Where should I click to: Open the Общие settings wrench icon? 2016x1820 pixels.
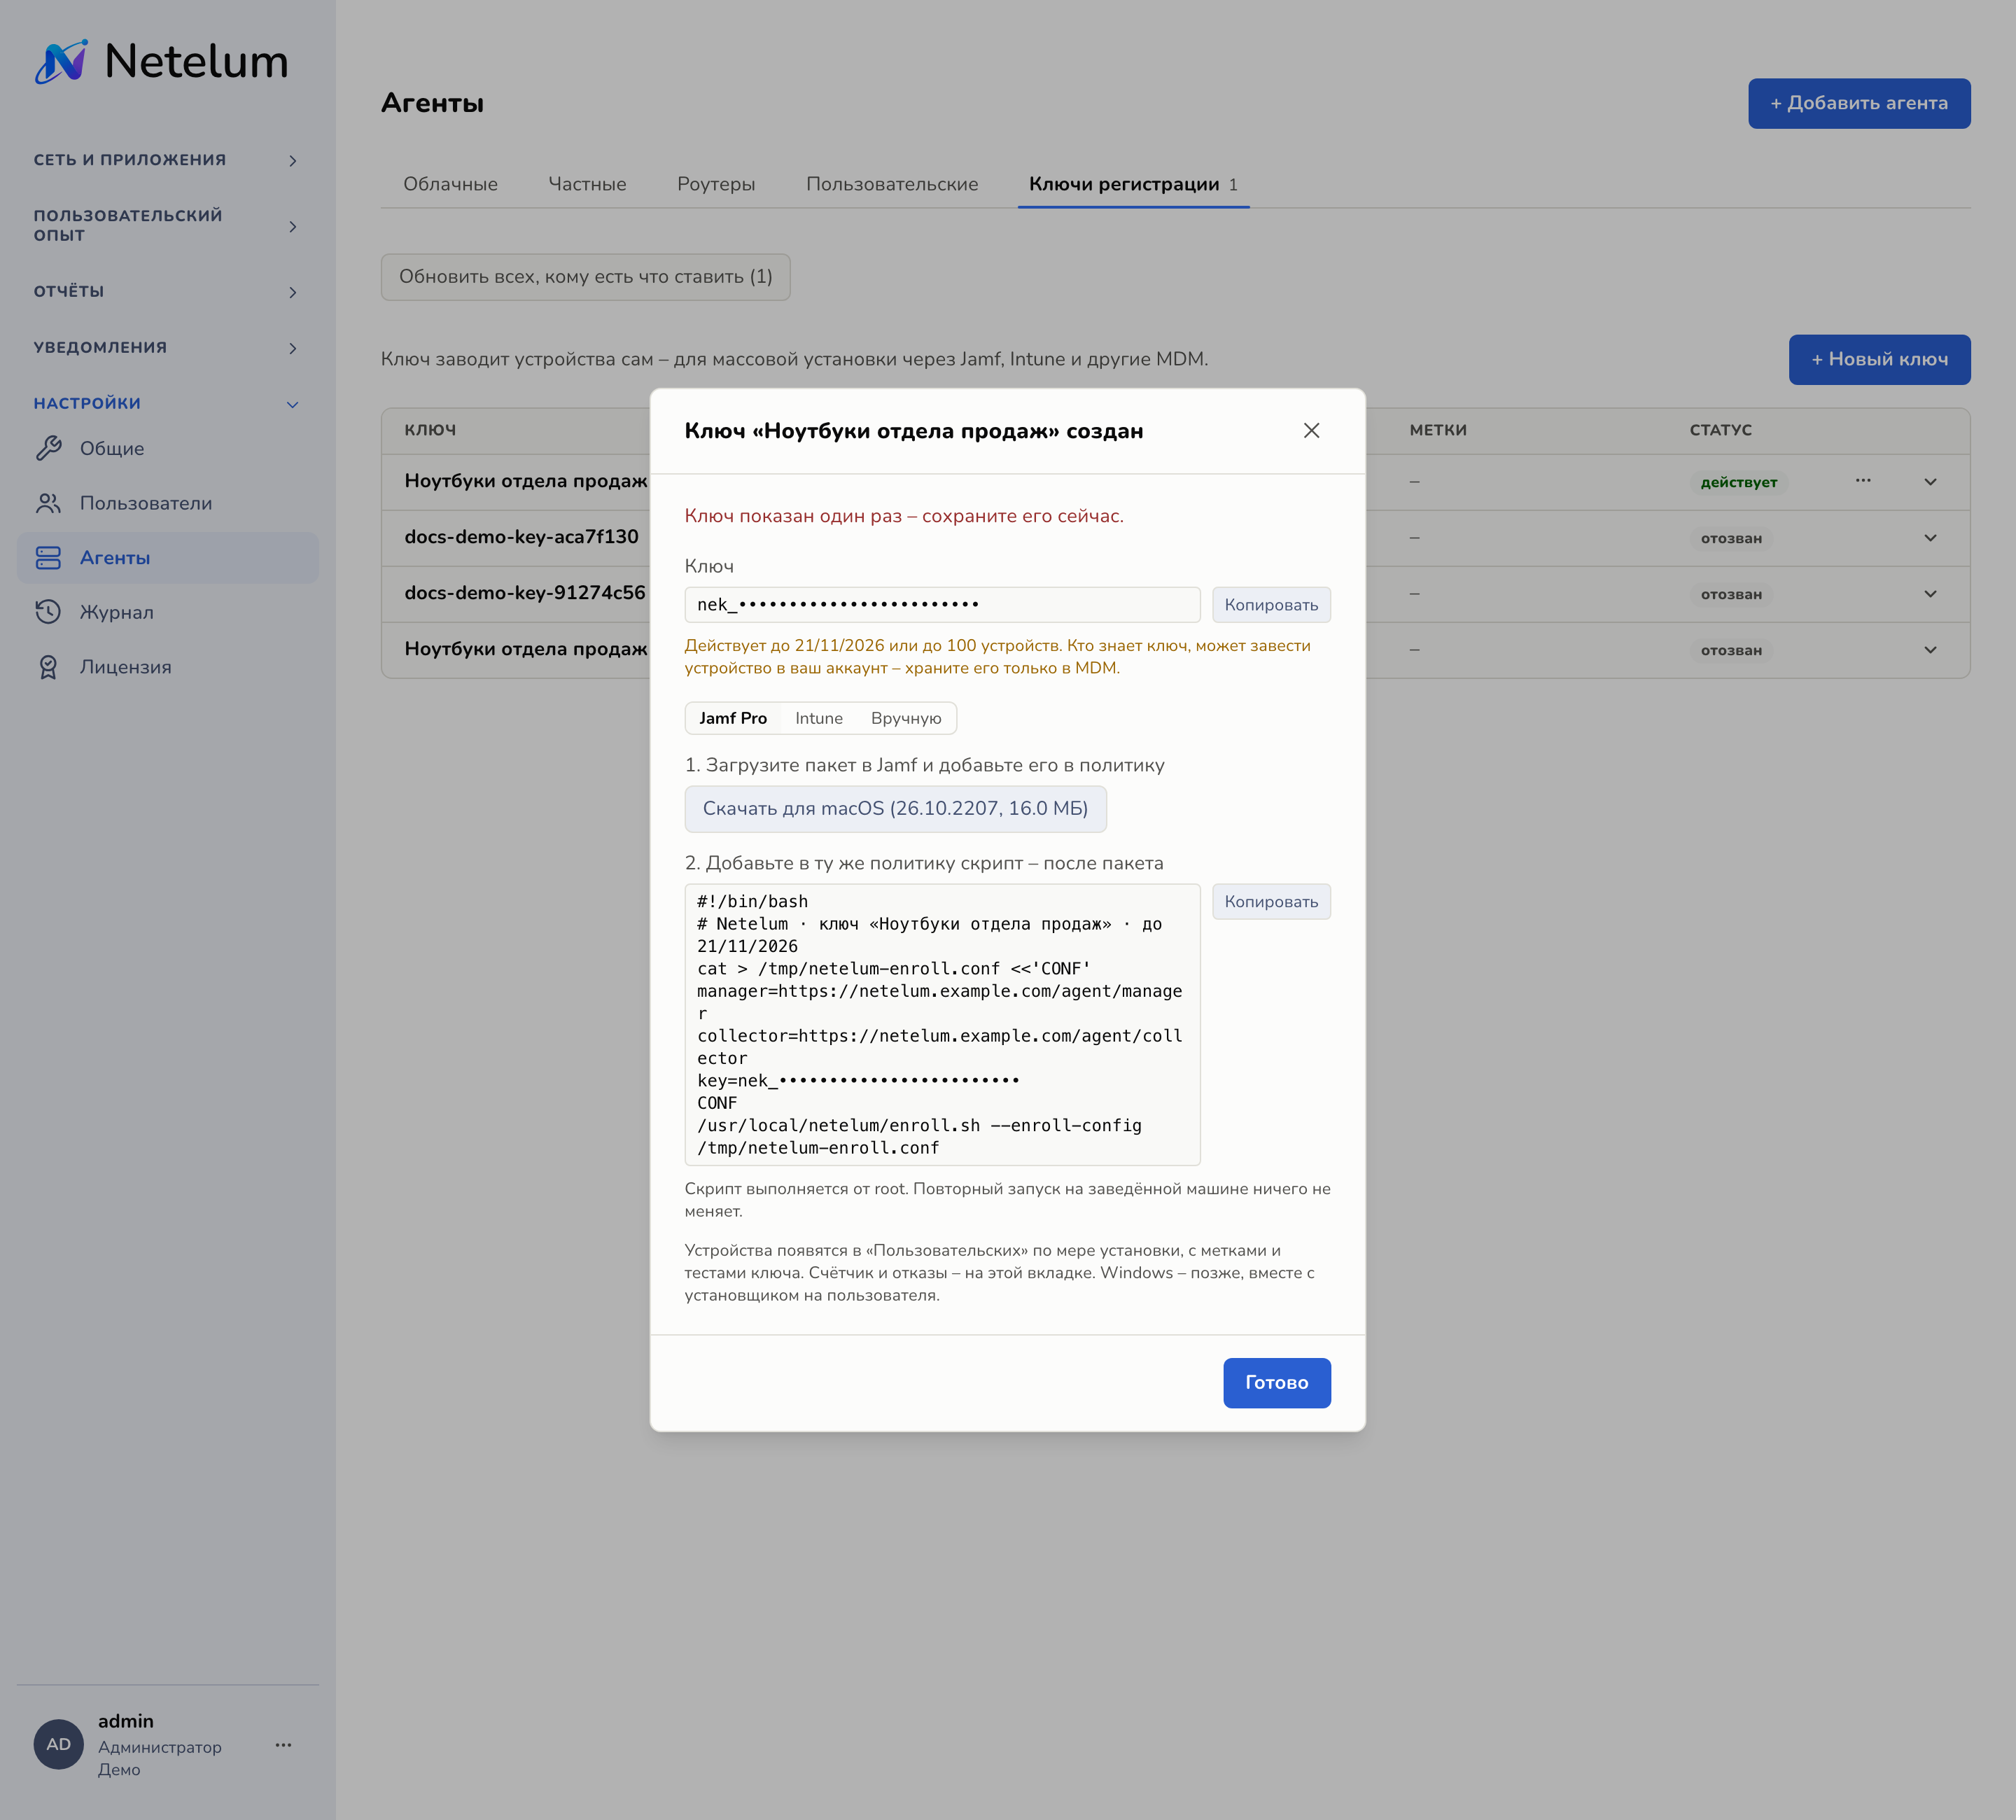(48, 449)
